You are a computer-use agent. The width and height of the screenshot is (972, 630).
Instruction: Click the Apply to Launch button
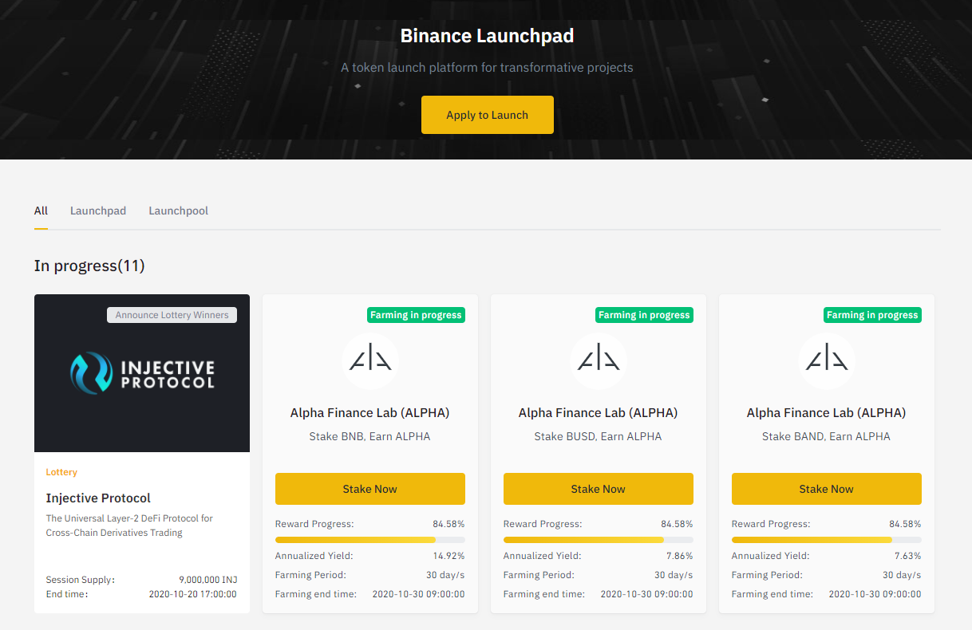click(487, 115)
